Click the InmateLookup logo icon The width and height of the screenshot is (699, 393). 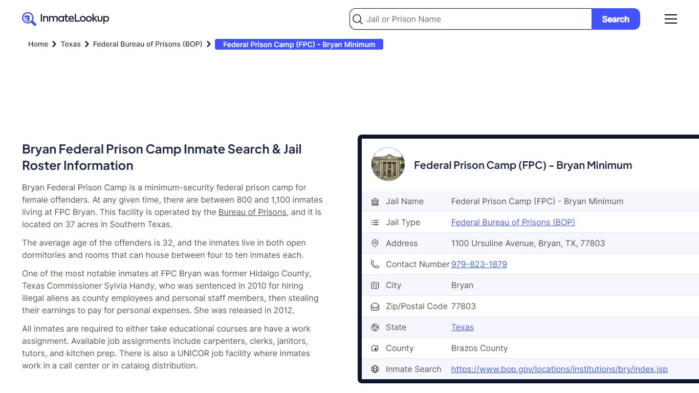coord(29,19)
